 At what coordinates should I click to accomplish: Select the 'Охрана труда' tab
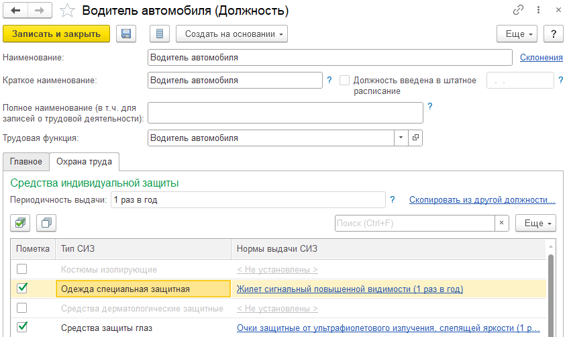(84, 162)
